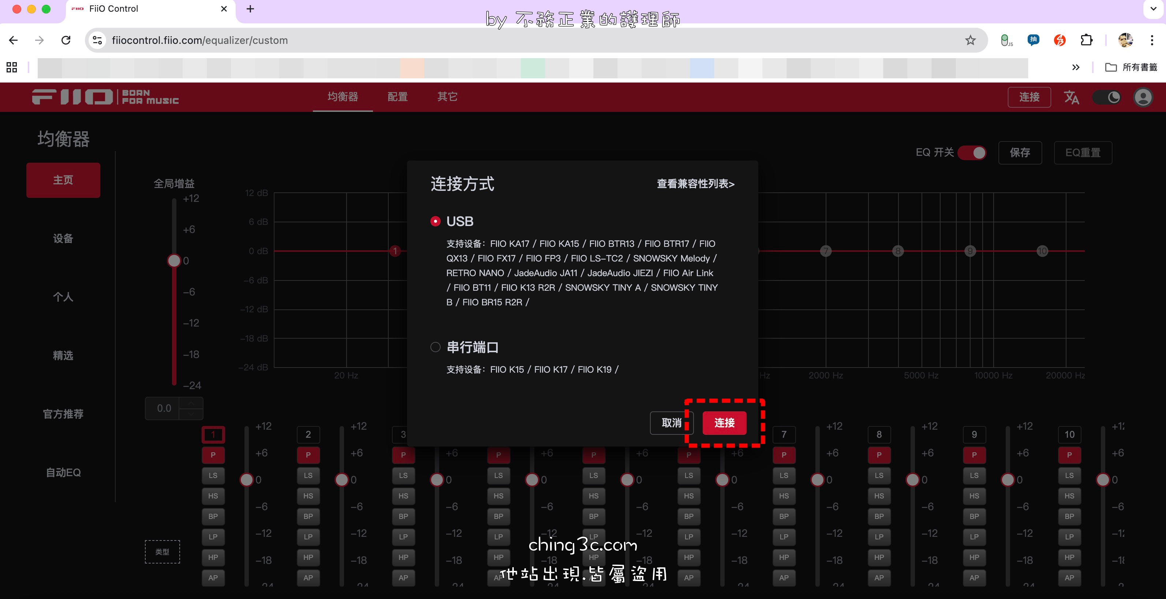Screen dimensions: 1166x599
Task: Open the Chrome three-dot menu
Action: click(x=1151, y=40)
